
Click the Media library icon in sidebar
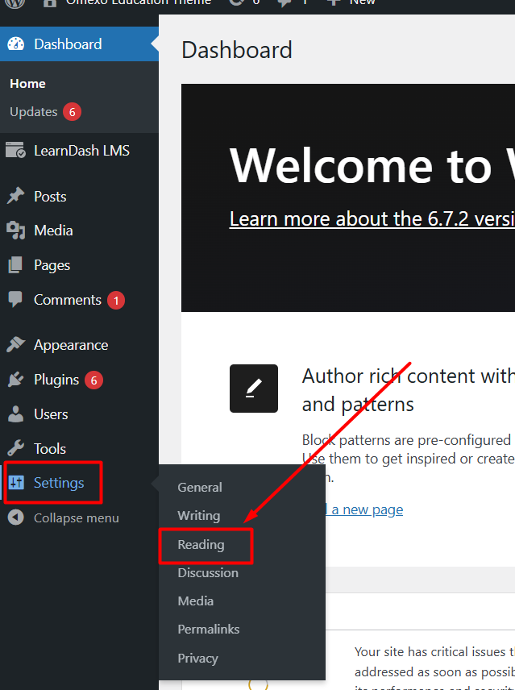click(16, 231)
